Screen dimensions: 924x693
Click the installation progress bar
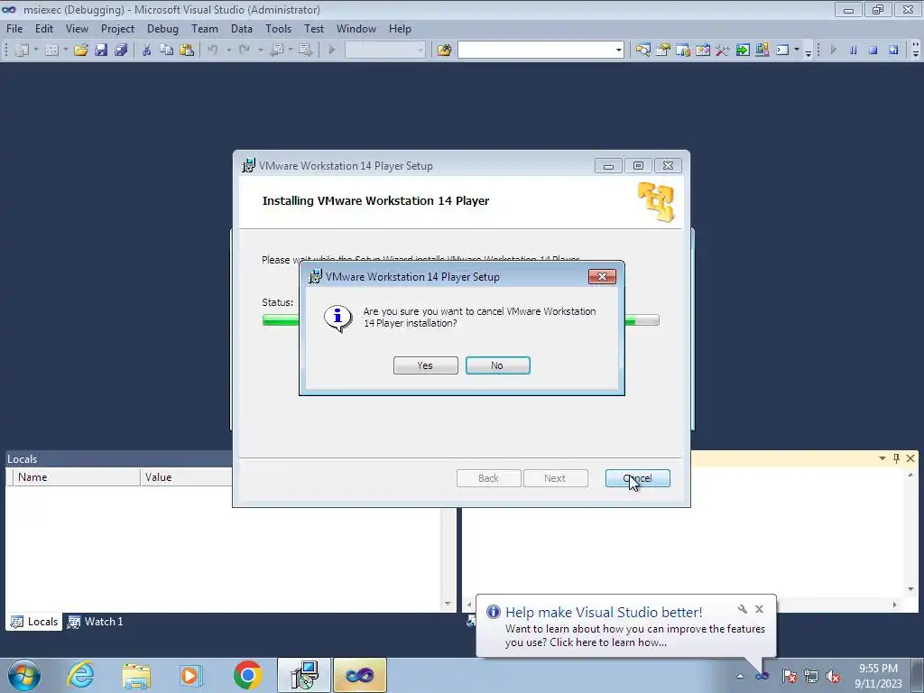[461, 320]
